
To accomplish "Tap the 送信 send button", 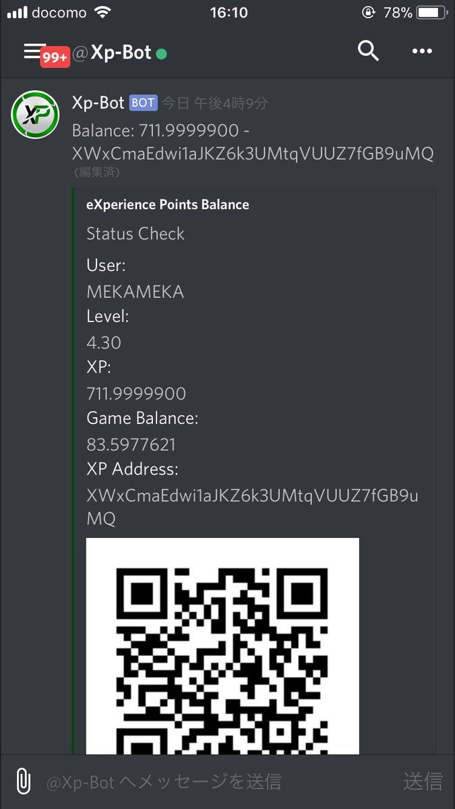I will pyautogui.click(x=423, y=781).
